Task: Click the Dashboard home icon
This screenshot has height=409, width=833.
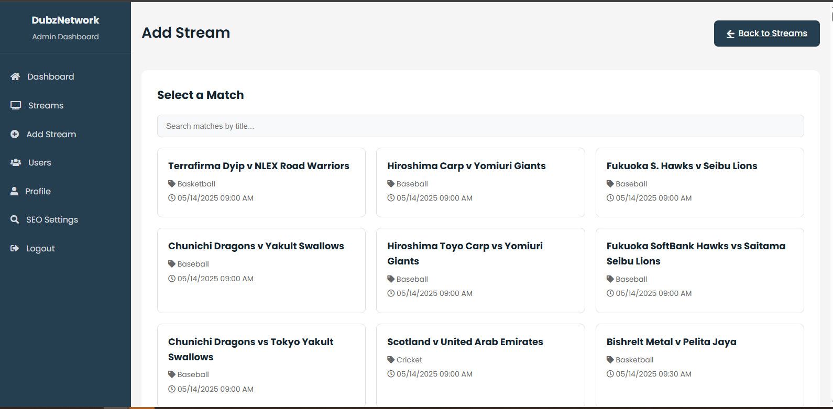Action: tap(15, 76)
